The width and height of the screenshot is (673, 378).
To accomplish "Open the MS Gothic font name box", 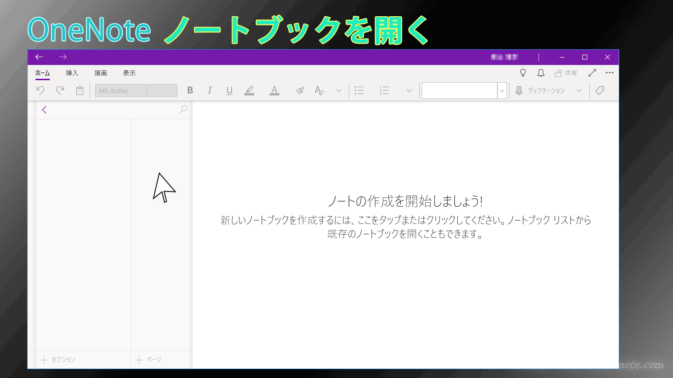I will click(x=121, y=91).
